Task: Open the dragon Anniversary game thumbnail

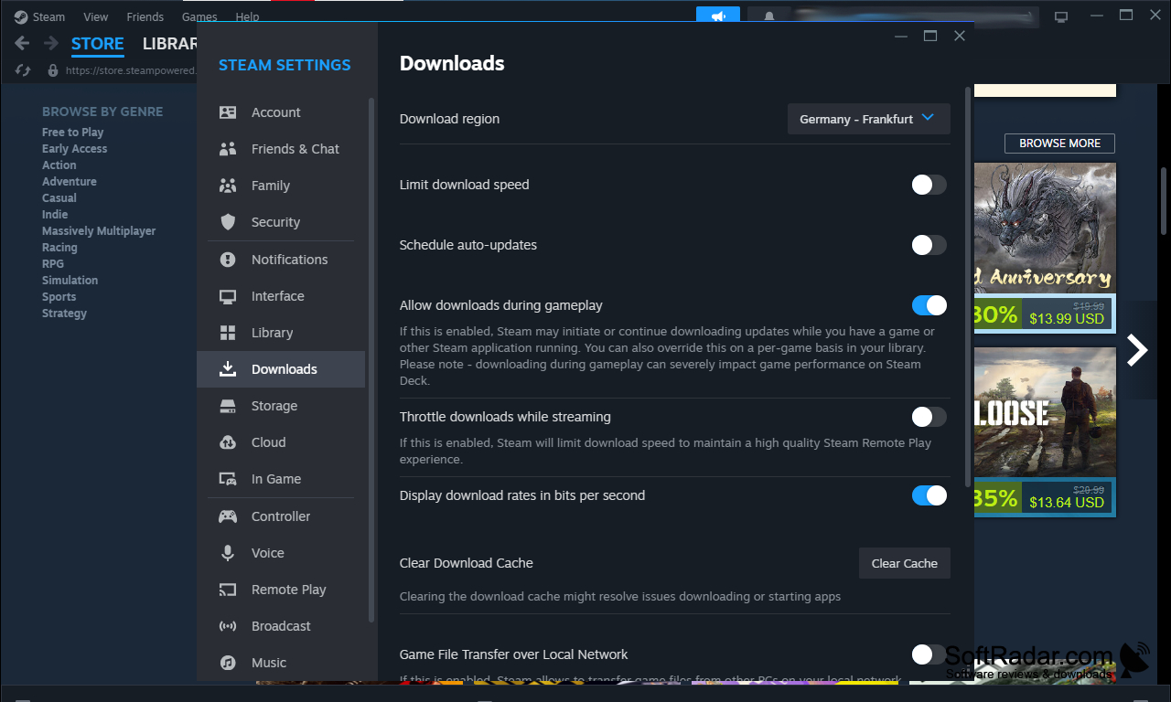Action: tap(1045, 228)
